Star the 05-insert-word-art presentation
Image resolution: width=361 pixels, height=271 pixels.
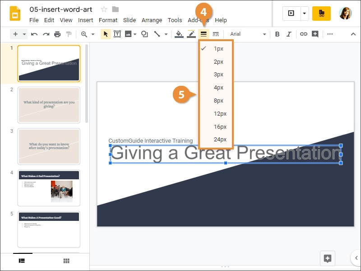point(104,9)
